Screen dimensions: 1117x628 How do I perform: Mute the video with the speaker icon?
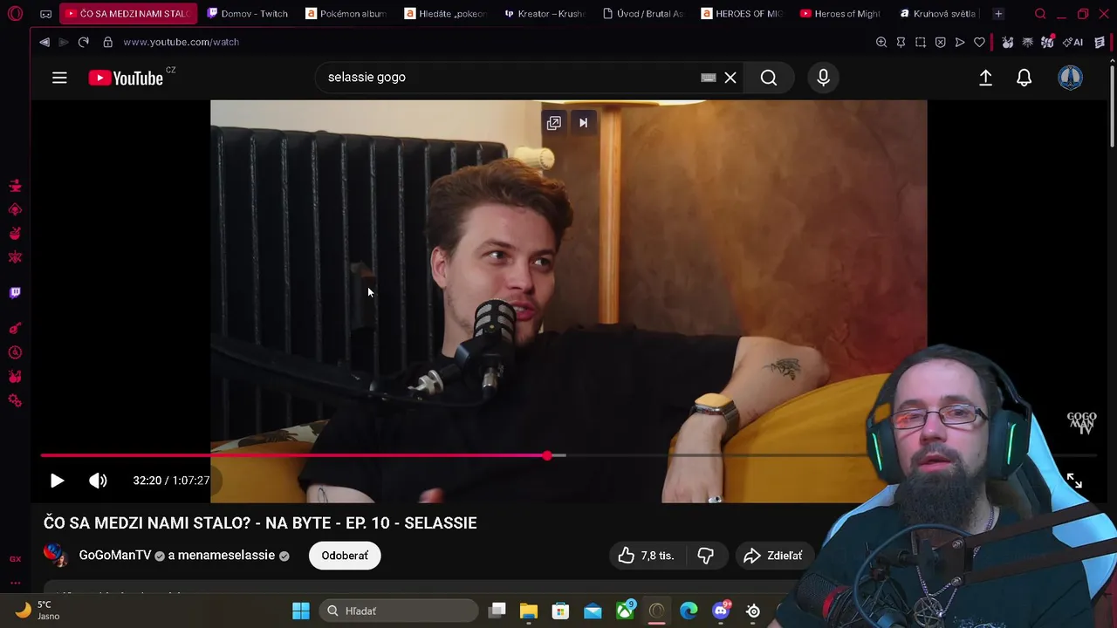coord(98,481)
